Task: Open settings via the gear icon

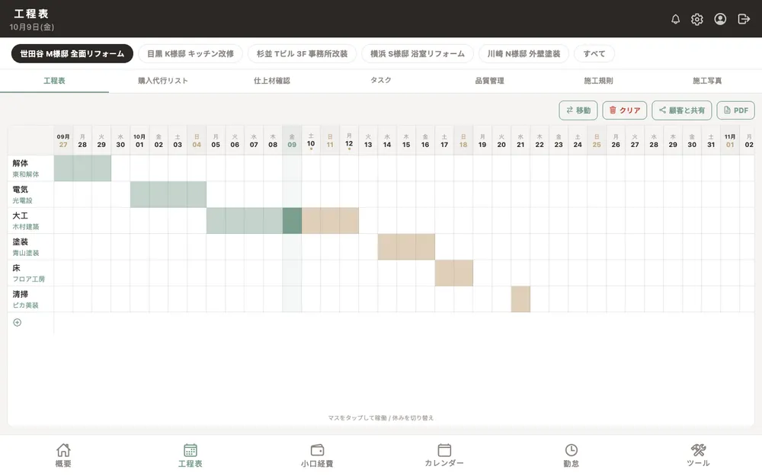Action: 697,19
